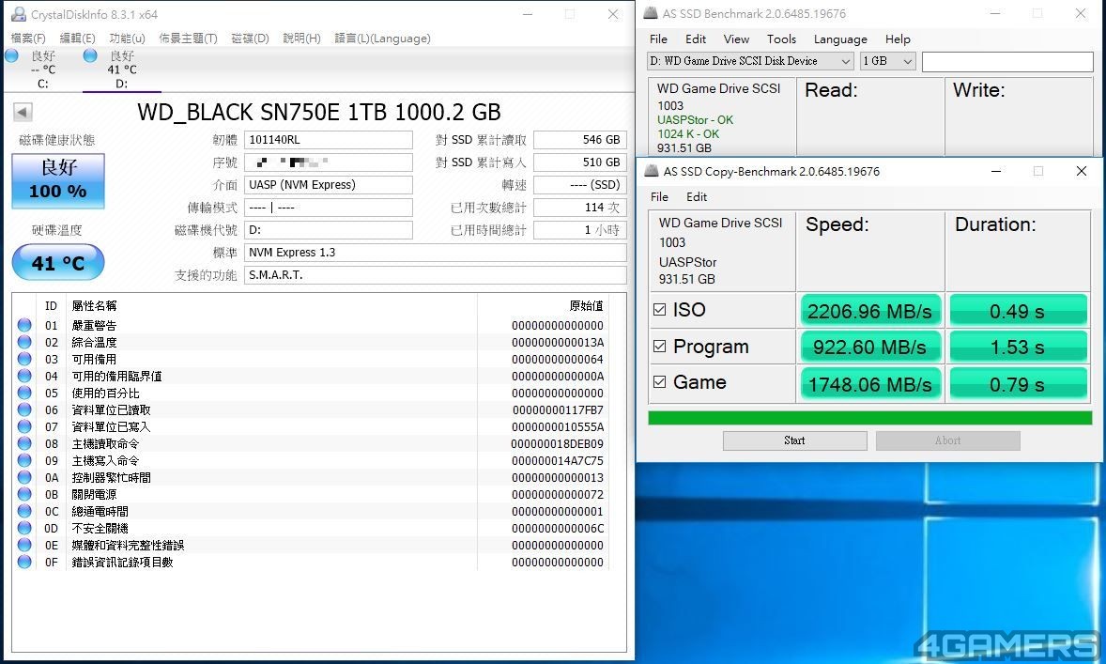Click the total host reads field 546 GB
The height and width of the screenshot is (664, 1106).
(x=580, y=140)
